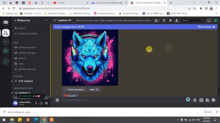
Task: Expand the bookmarks overflow chevron
Action: tap(216, 14)
